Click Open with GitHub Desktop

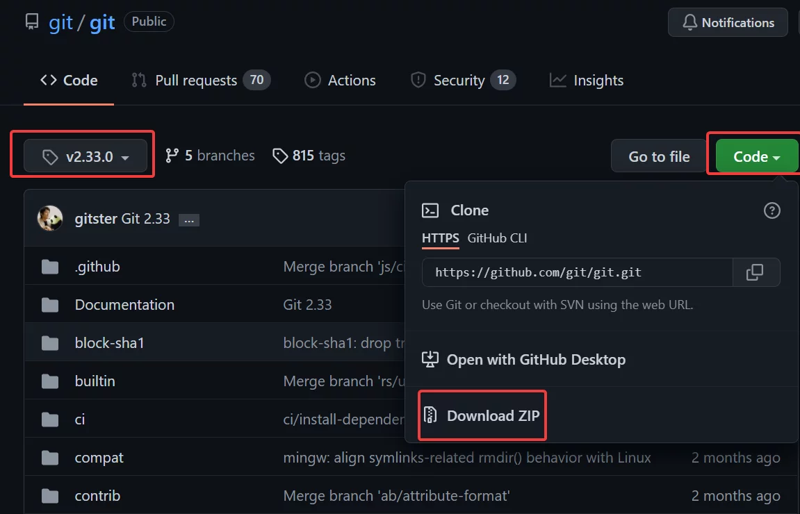point(523,360)
